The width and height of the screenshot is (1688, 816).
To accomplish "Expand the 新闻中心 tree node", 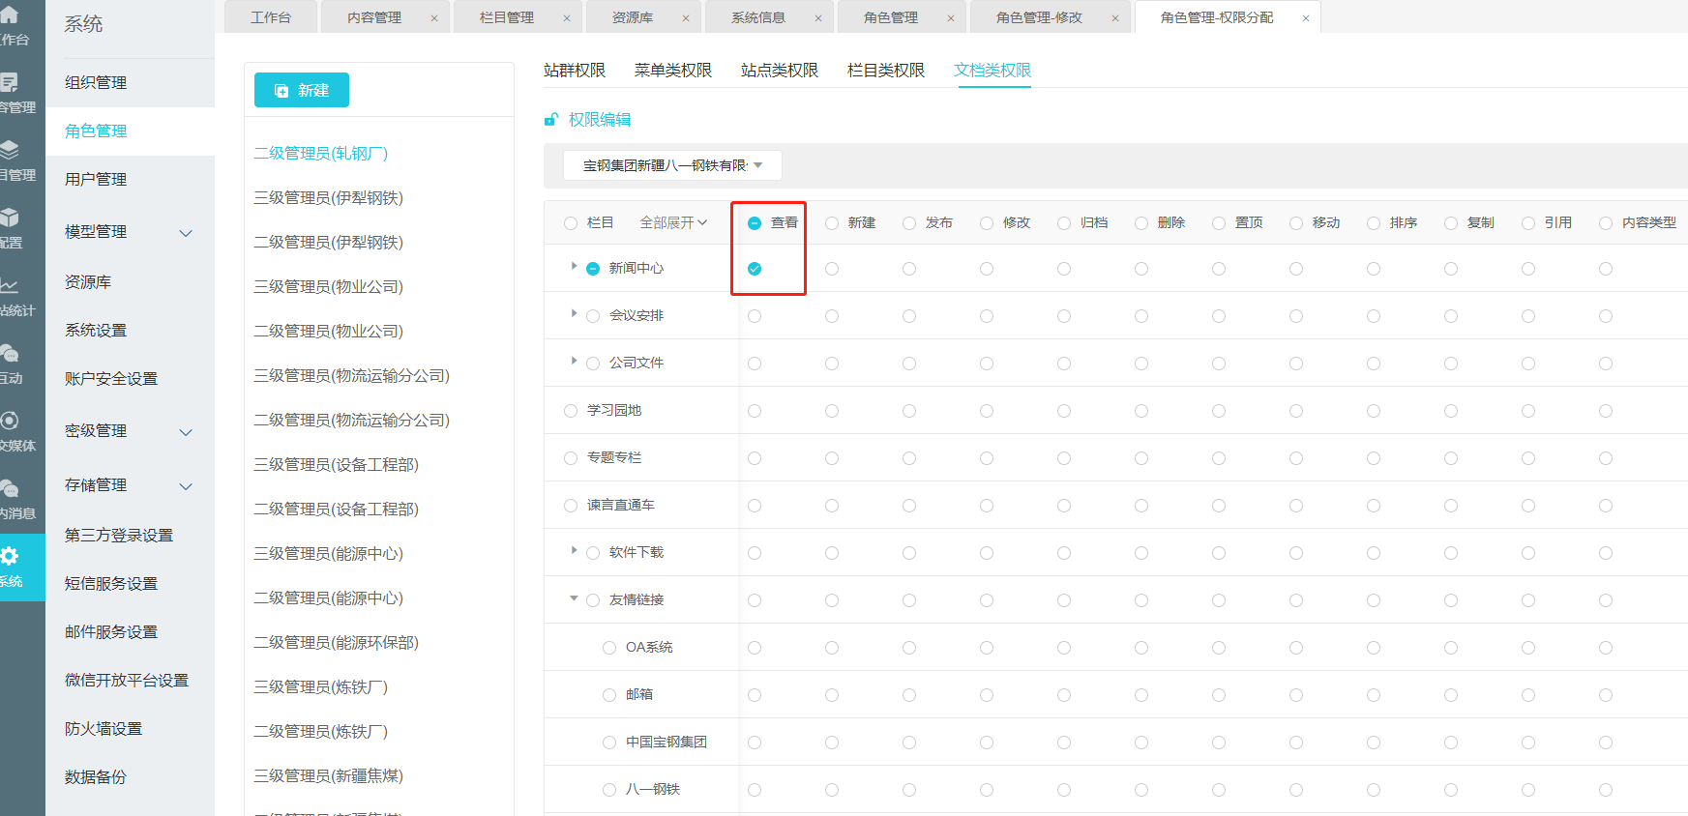I will click(574, 266).
